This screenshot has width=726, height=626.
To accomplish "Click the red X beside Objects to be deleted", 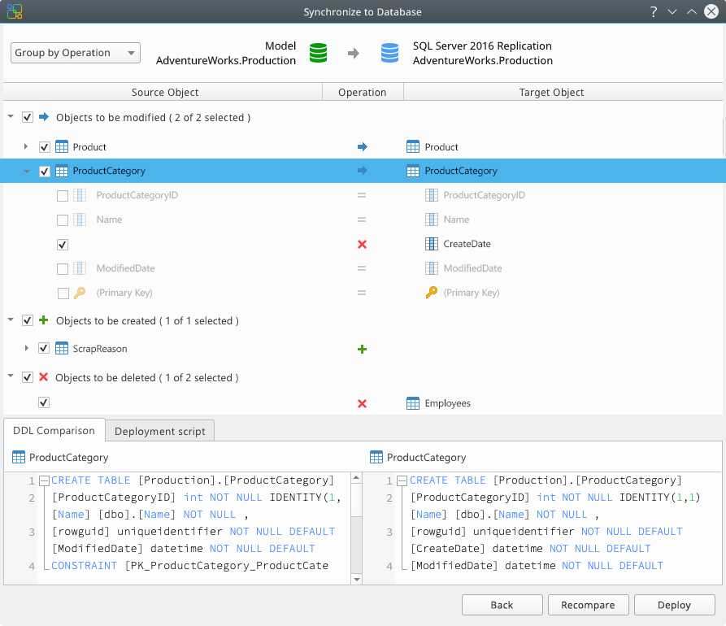I will [x=44, y=377].
